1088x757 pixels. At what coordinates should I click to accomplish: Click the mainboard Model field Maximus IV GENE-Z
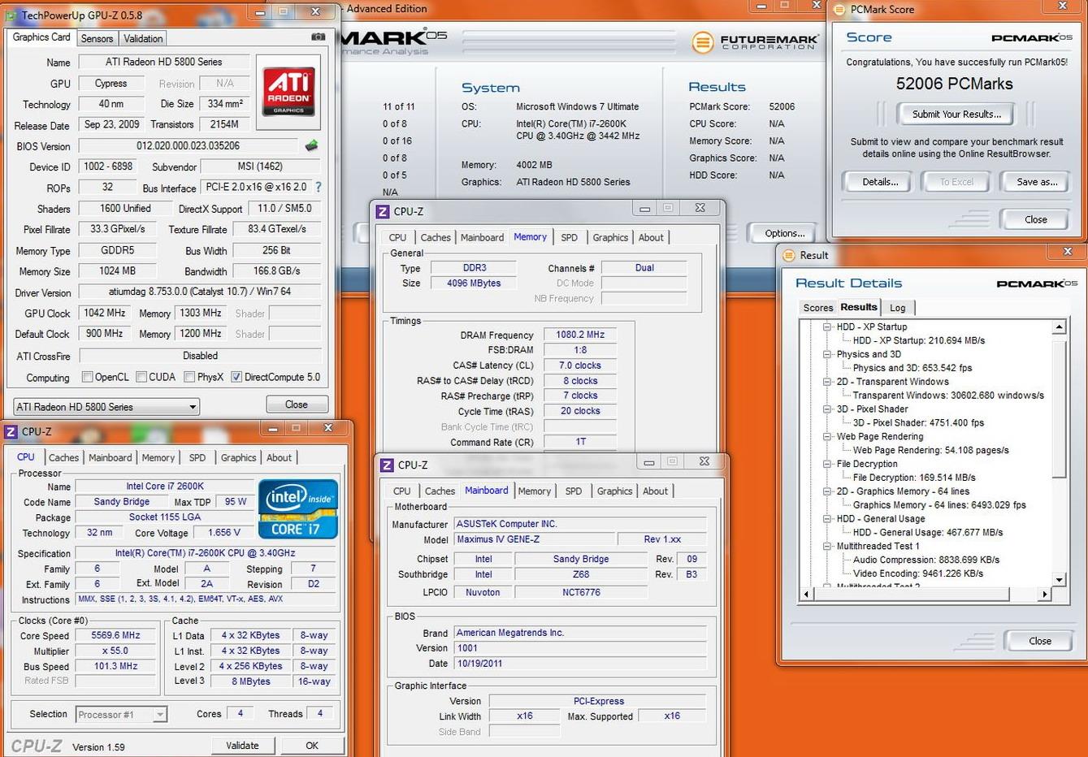(x=534, y=539)
